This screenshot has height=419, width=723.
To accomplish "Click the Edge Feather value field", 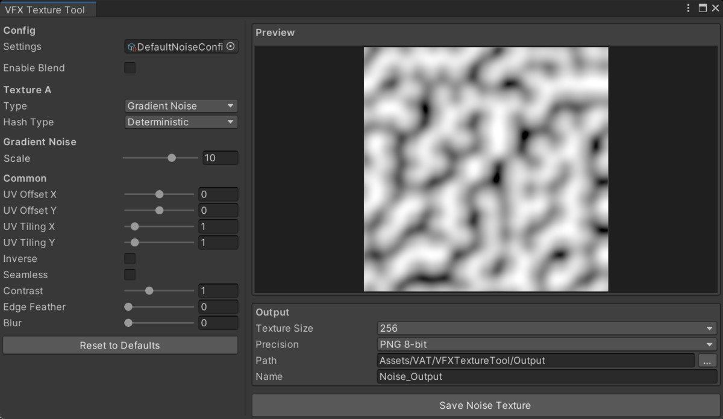I will pyautogui.click(x=218, y=307).
